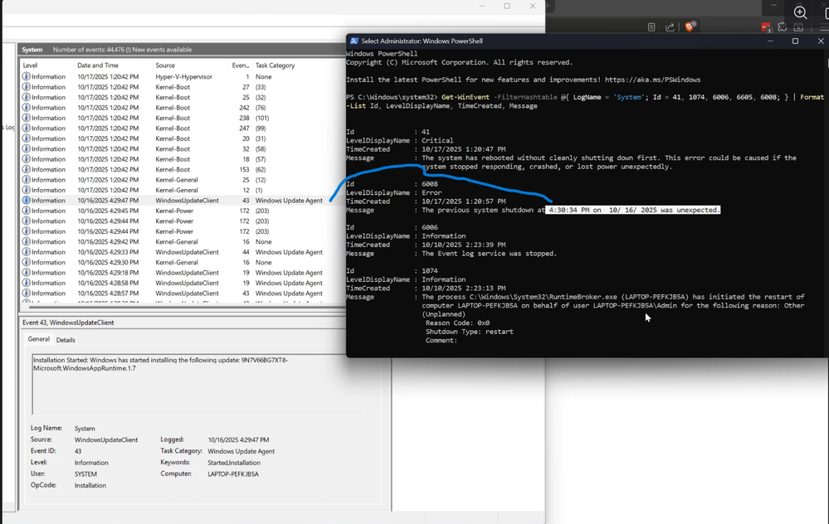Screen dimensions: 829x524
Task: Click the info icon on the WindowsUpdateClient 4:28:58 PM row
Action: [x=26, y=283]
